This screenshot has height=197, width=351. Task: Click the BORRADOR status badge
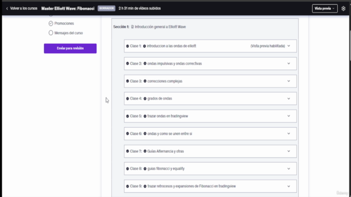pyautogui.click(x=106, y=8)
